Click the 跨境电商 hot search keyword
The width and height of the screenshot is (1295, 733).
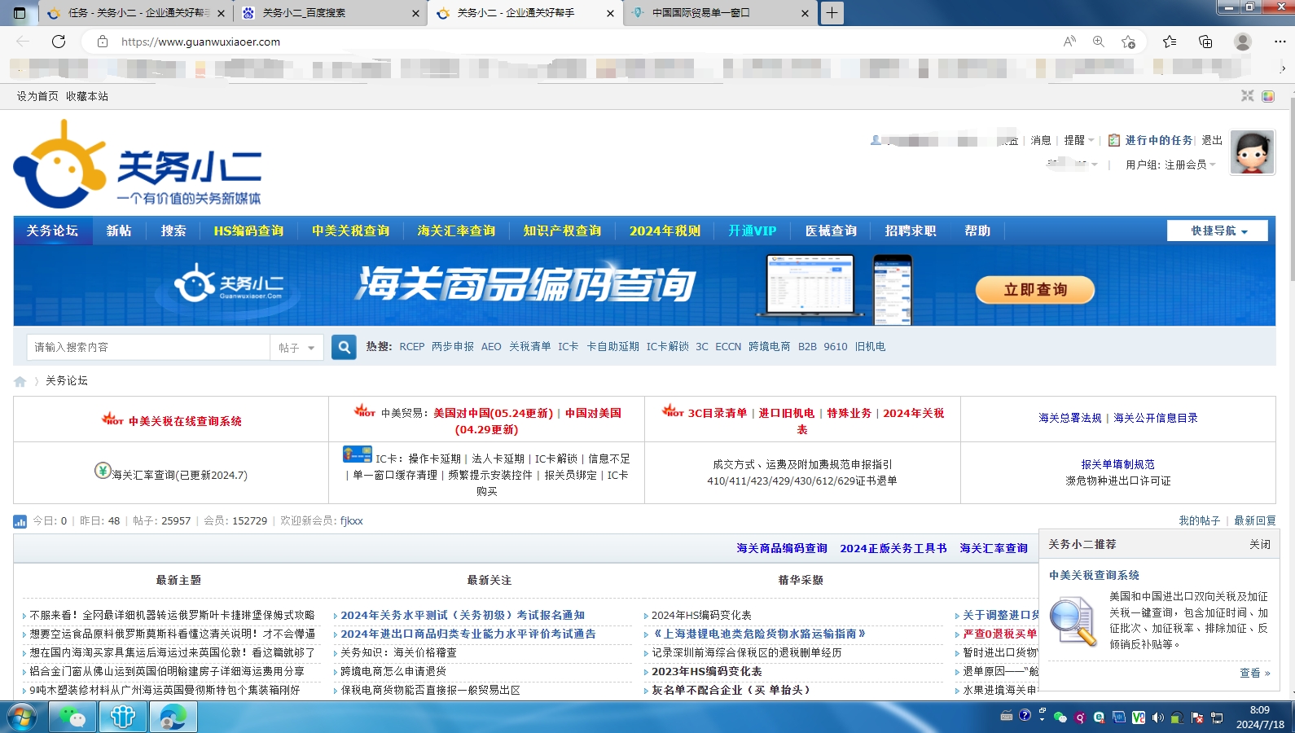770,346
